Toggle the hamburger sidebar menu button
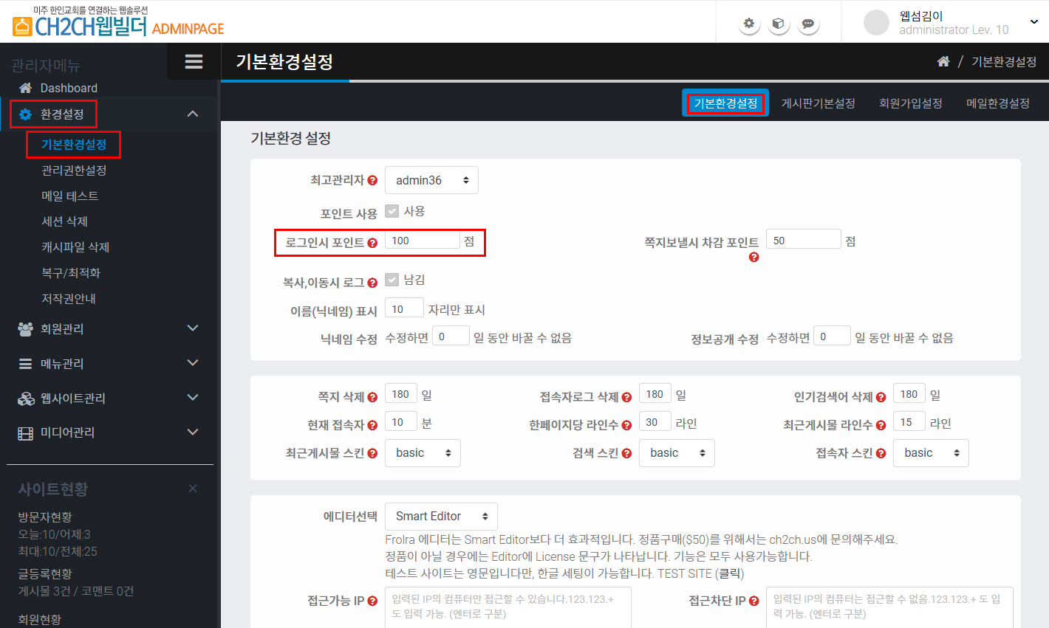Image resolution: width=1049 pixels, height=628 pixels. pos(194,61)
